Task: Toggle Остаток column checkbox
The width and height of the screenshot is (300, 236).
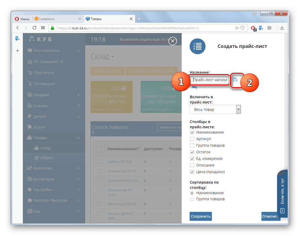Action: pos(192,152)
